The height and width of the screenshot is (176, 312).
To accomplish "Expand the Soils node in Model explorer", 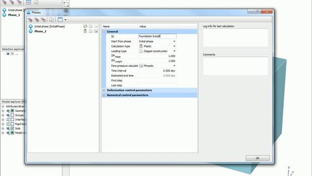I will (3, 129).
